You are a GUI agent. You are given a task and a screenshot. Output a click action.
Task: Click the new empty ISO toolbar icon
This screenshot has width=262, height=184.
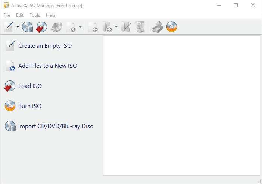[9, 27]
